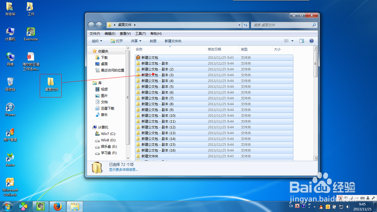Open the 帮助(H) menu
The width and height of the screenshot is (377, 212).
pyautogui.click(x=156, y=34)
